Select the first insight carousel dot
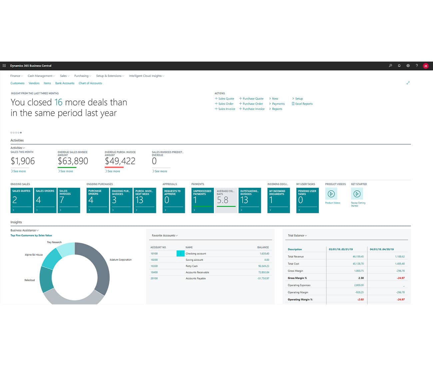The image size is (433, 366). [x=11, y=133]
